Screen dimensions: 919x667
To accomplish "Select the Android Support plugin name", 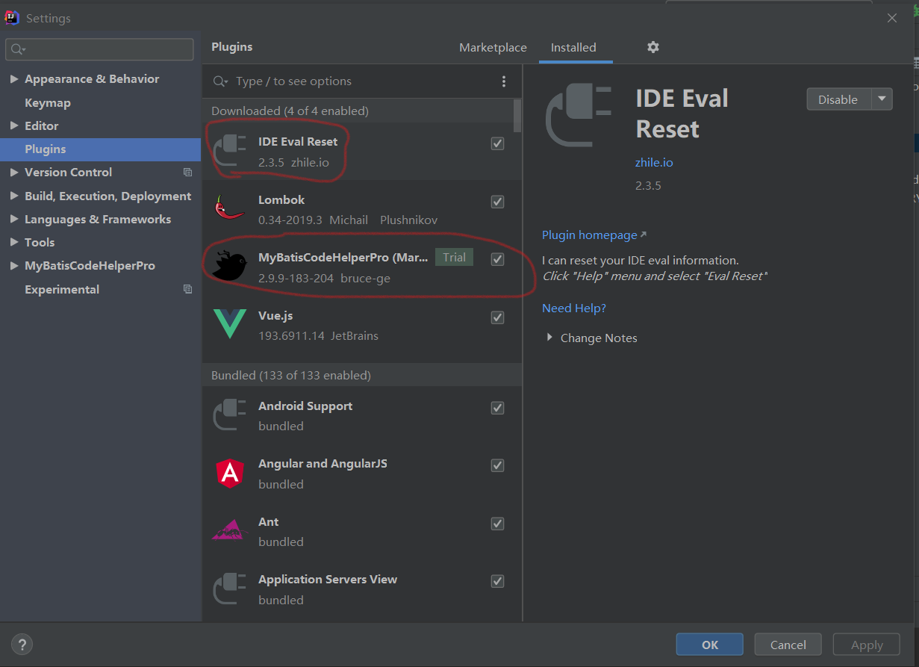I will pyautogui.click(x=305, y=406).
